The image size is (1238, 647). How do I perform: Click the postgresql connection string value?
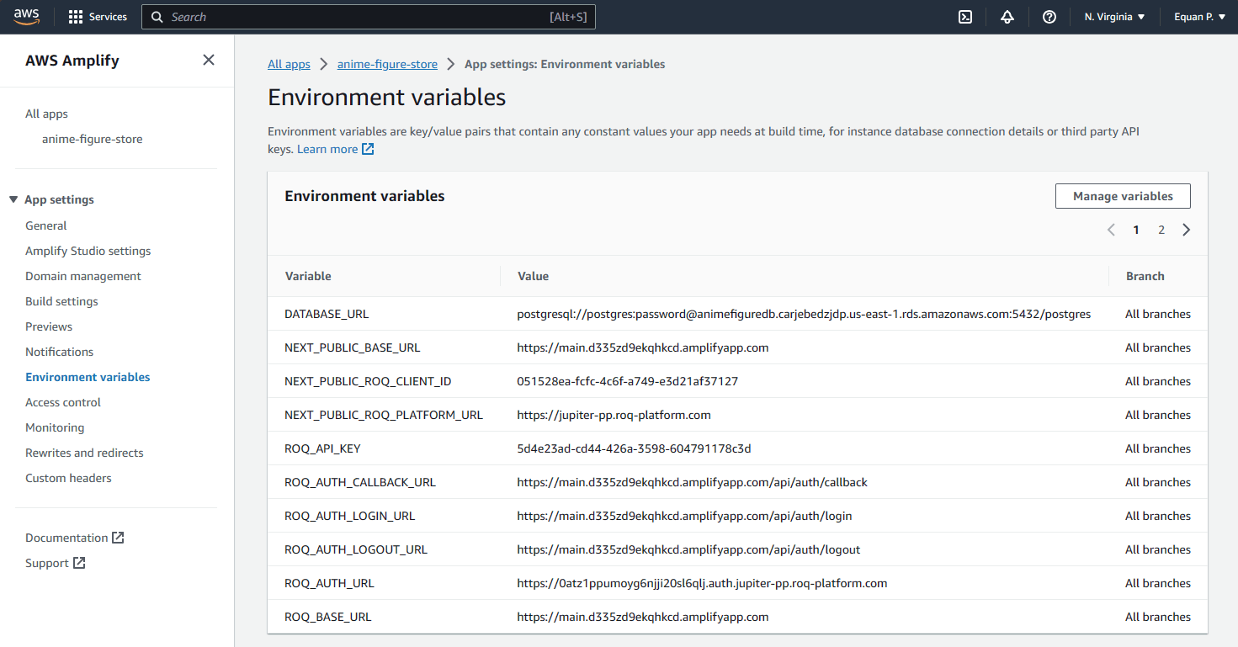804,314
